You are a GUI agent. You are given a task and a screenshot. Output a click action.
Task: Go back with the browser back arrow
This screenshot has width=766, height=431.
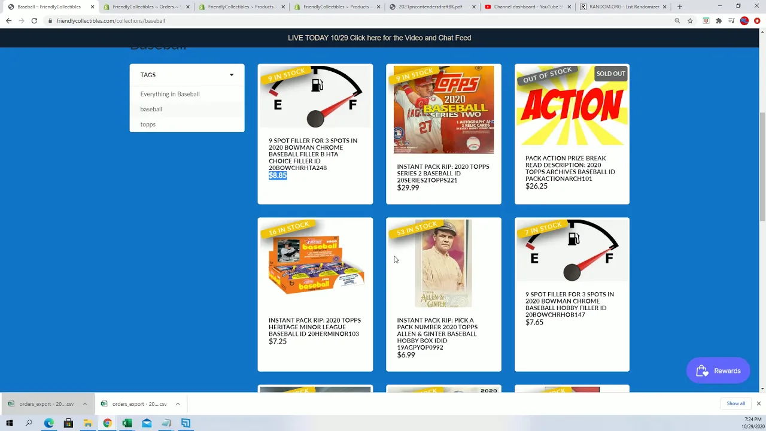coord(8,20)
